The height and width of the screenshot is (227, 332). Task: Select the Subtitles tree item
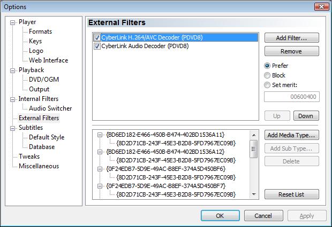[31, 128]
